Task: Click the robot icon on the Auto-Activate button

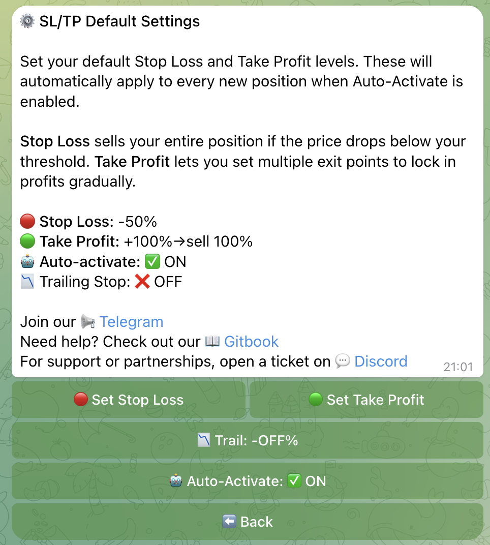Action: [x=175, y=480]
